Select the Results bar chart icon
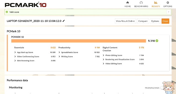This screenshot has height=94, width=176. tap(156, 2)
